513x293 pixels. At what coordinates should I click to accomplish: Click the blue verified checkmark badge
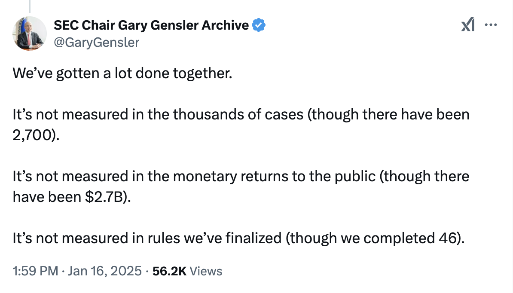tap(259, 25)
